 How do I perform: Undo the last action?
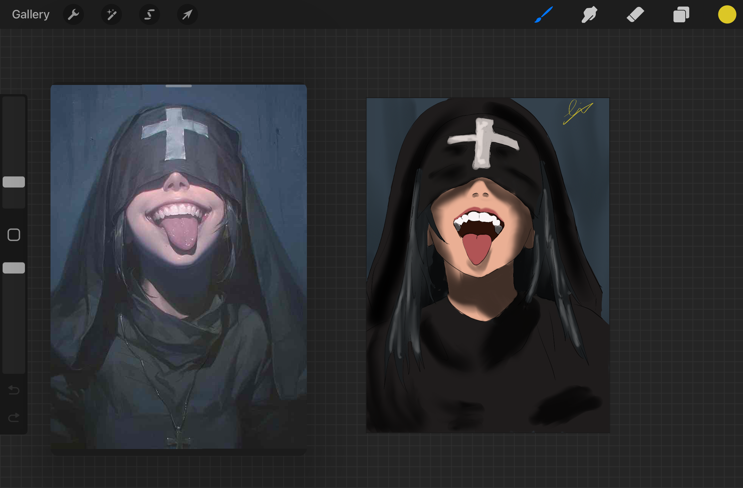pos(14,390)
